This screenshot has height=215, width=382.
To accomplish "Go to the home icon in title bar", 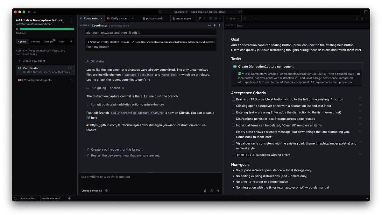I will [x=29, y=12].
